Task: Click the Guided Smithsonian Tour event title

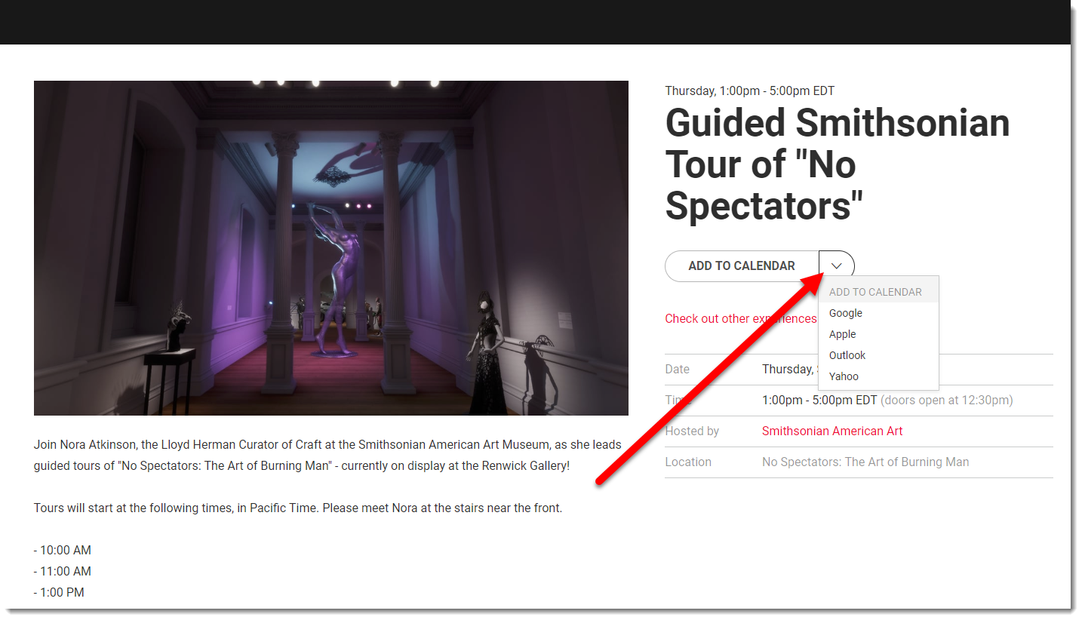Action: (838, 164)
